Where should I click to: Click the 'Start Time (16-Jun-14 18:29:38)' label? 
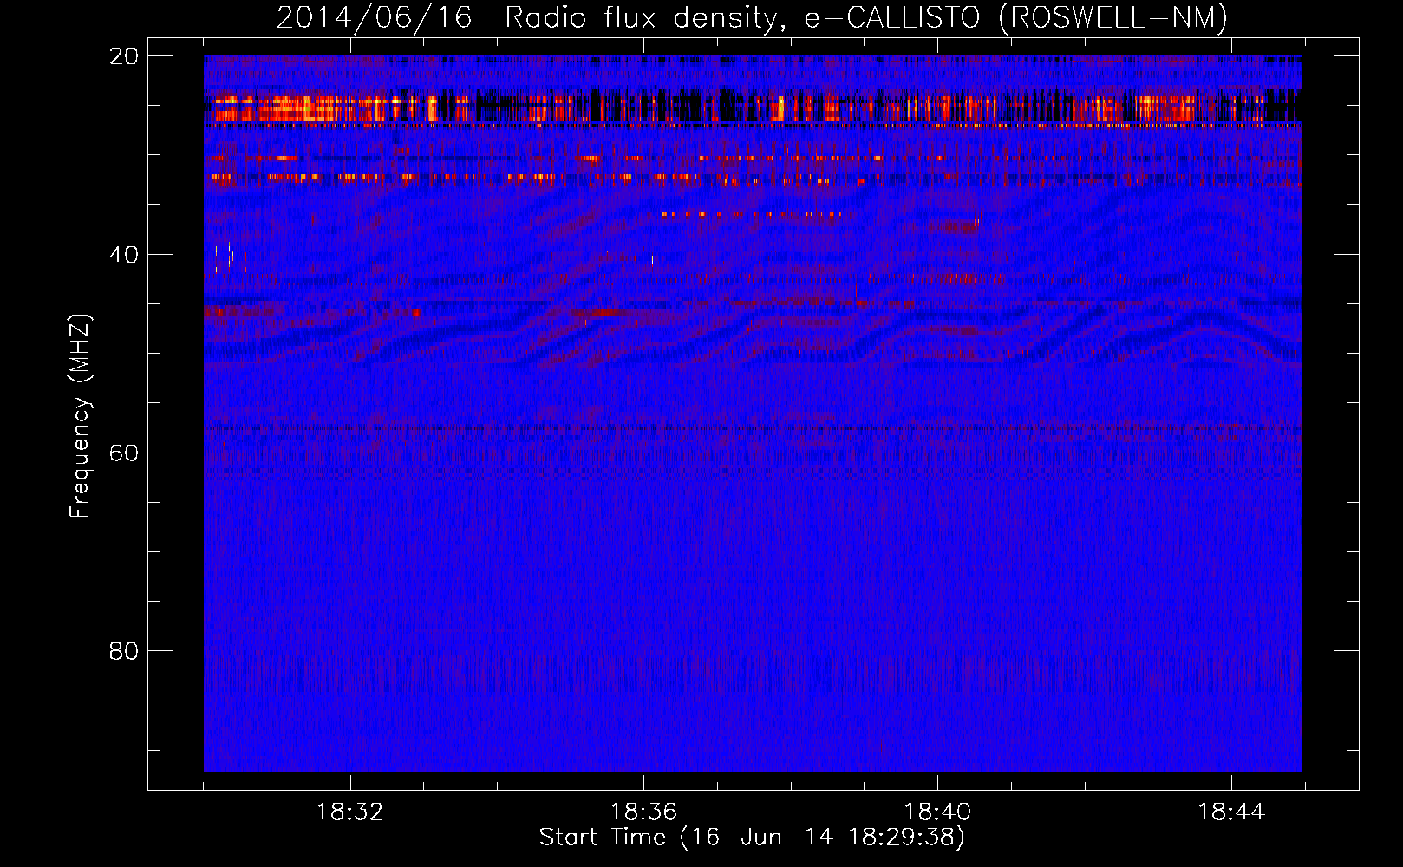[752, 838]
